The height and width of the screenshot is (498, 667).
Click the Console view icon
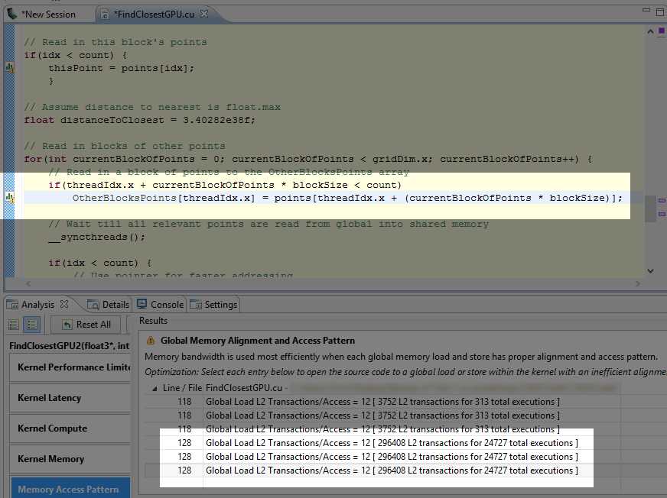point(143,304)
